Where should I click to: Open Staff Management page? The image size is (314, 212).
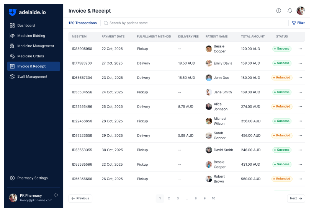(x=32, y=77)
